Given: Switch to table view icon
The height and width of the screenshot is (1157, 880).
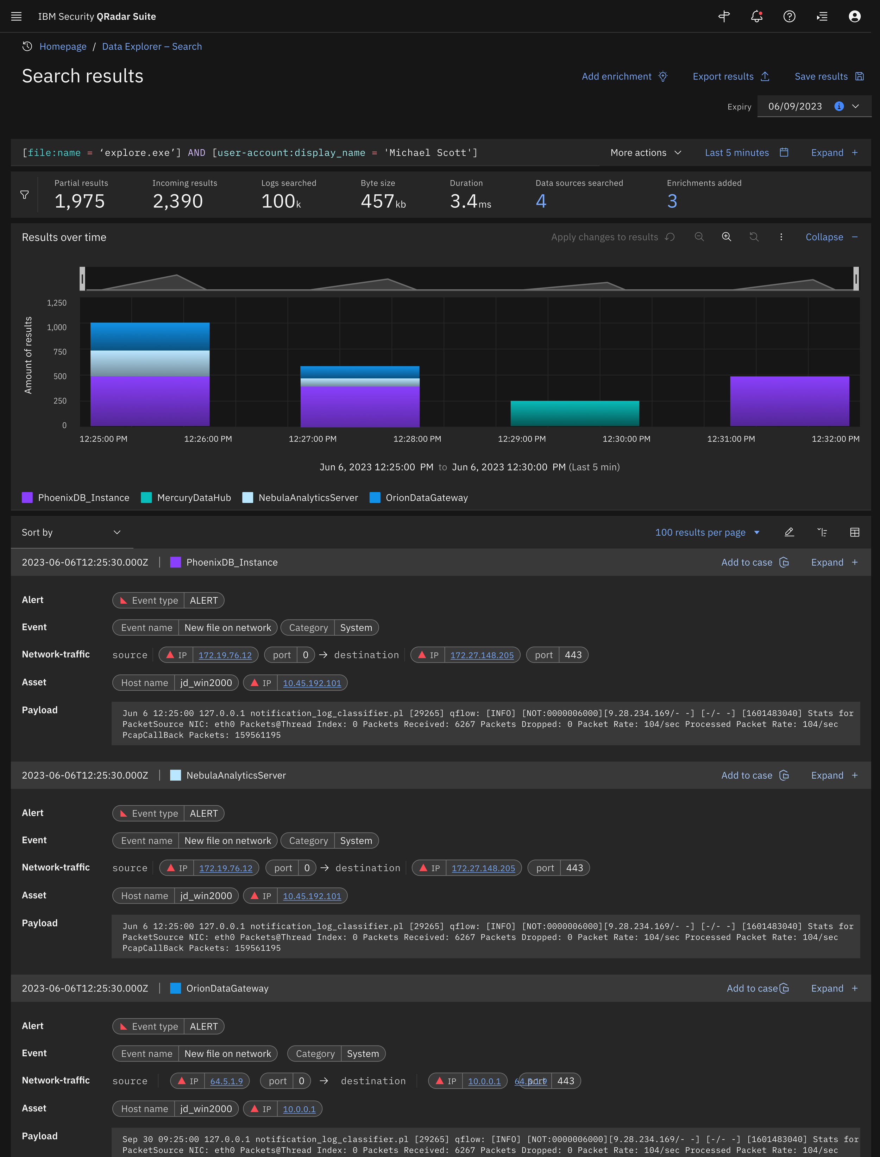Looking at the screenshot, I should tap(854, 532).
